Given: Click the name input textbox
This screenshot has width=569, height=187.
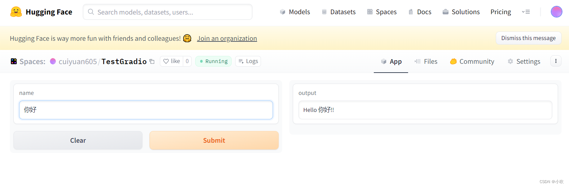Looking at the screenshot, I should [146, 110].
